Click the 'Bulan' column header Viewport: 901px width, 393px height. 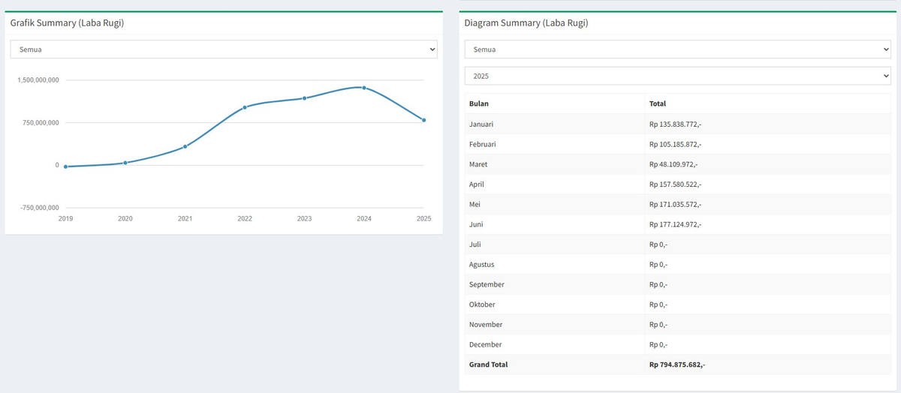point(479,103)
